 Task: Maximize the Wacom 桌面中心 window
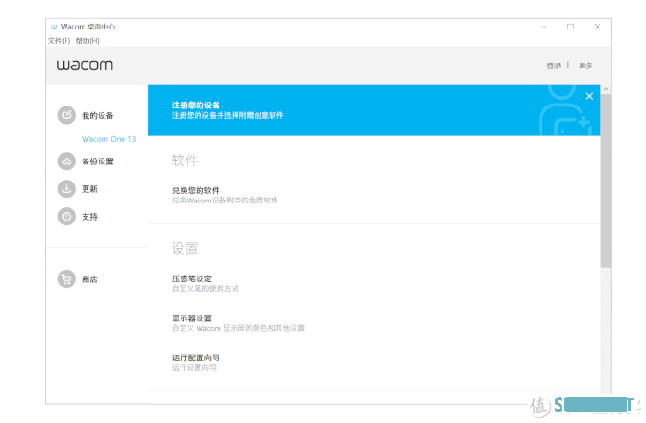tap(570, 27)
